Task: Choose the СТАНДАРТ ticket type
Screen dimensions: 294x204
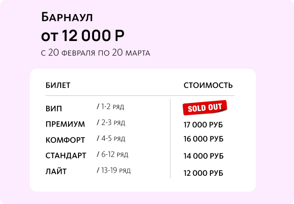Action: coord(66,156)
